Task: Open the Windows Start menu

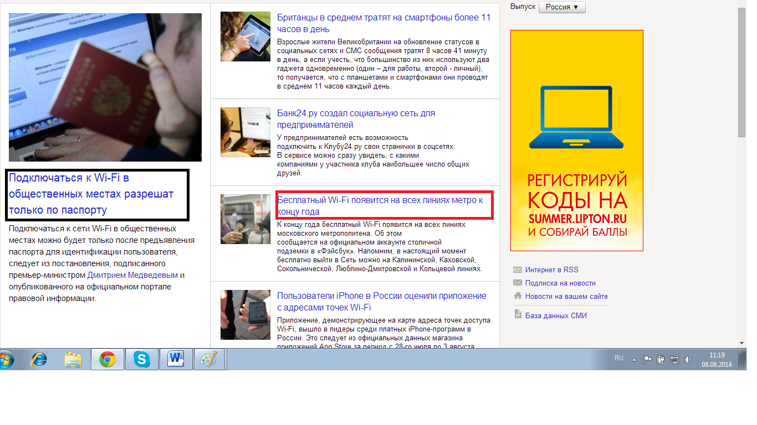Action: [6, 359]
